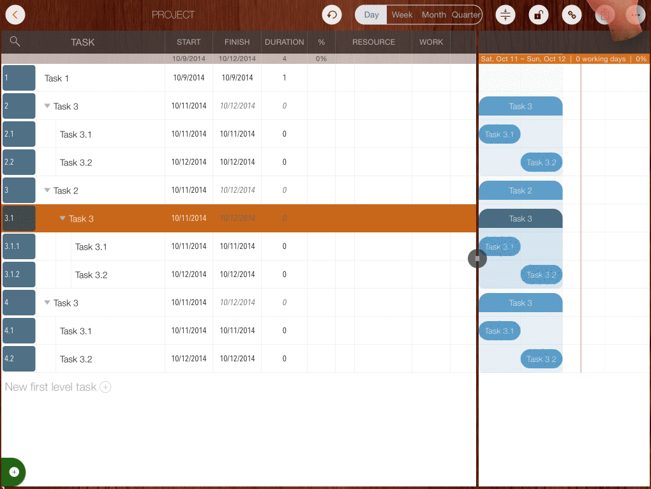Click the panel divider drag handle
This screenshot has width=651, height=489.
coord(477,259)
